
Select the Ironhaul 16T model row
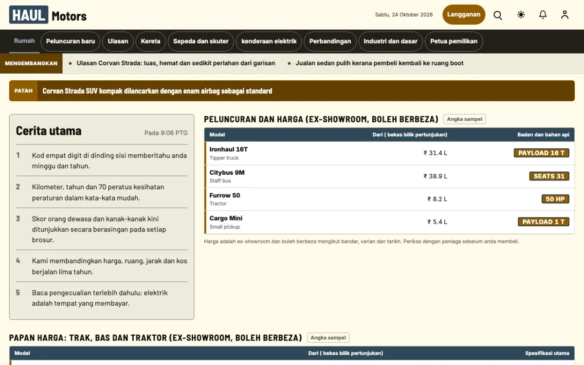[389, 153]
